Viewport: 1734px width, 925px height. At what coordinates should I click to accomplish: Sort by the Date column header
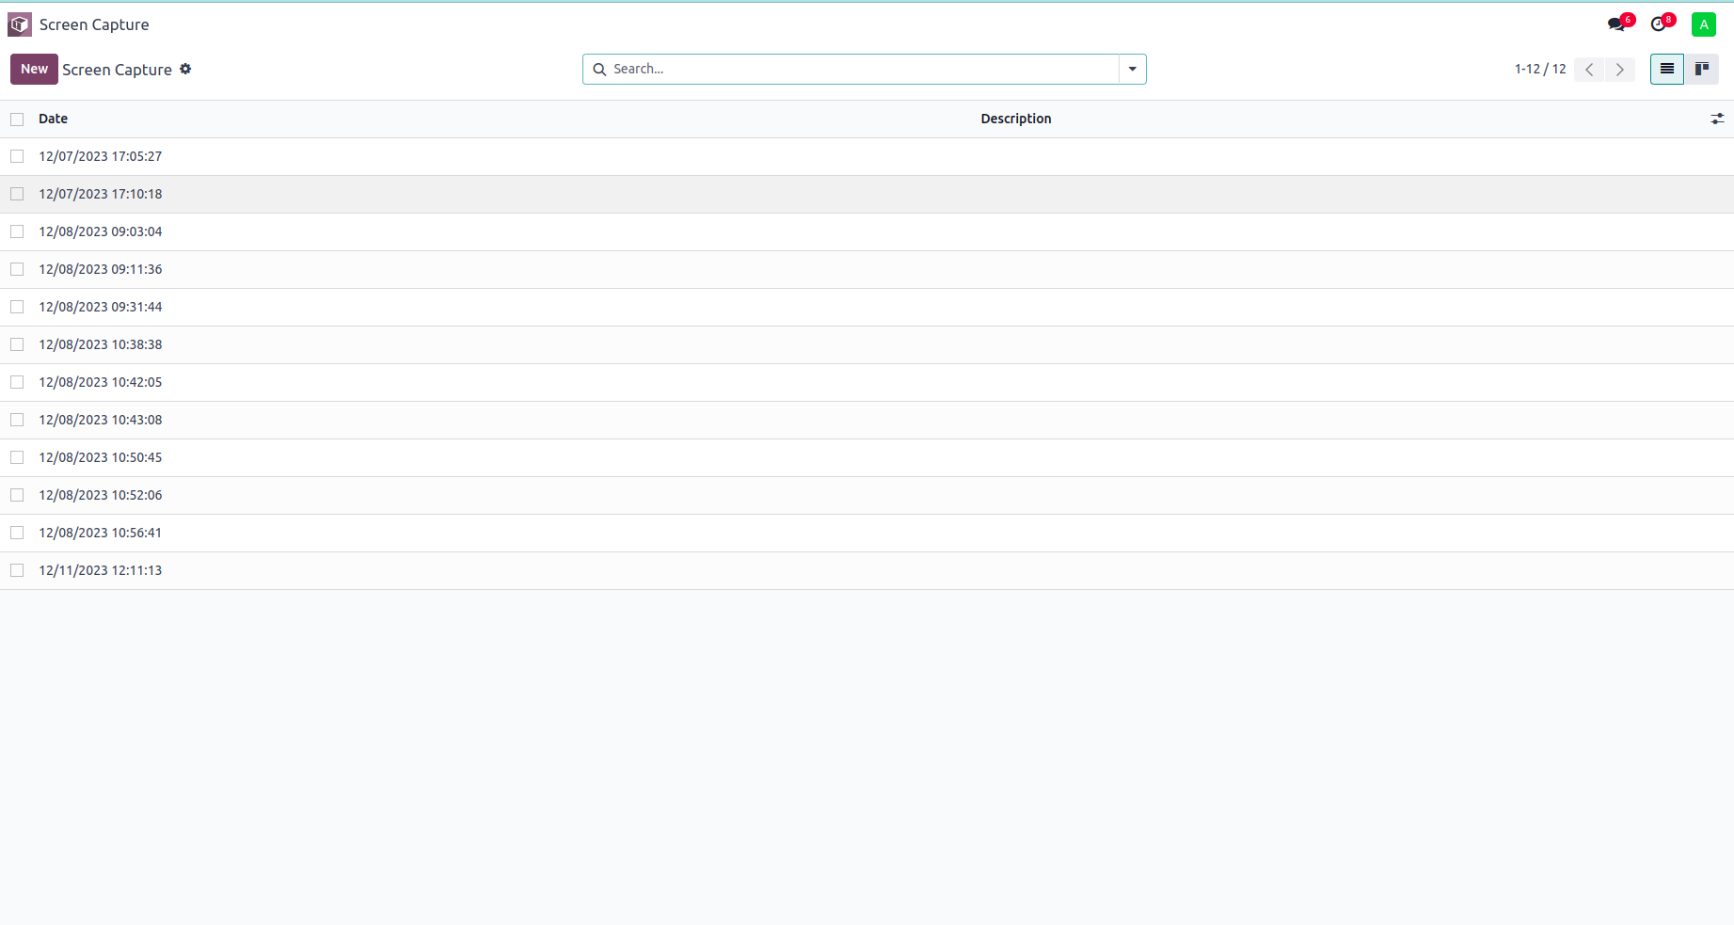tap(53, 119)
